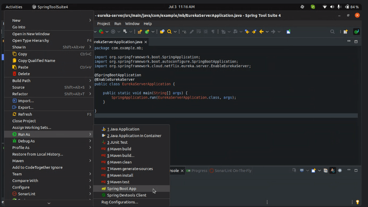
Task: Open the Window menu
Action: [132, 23]
